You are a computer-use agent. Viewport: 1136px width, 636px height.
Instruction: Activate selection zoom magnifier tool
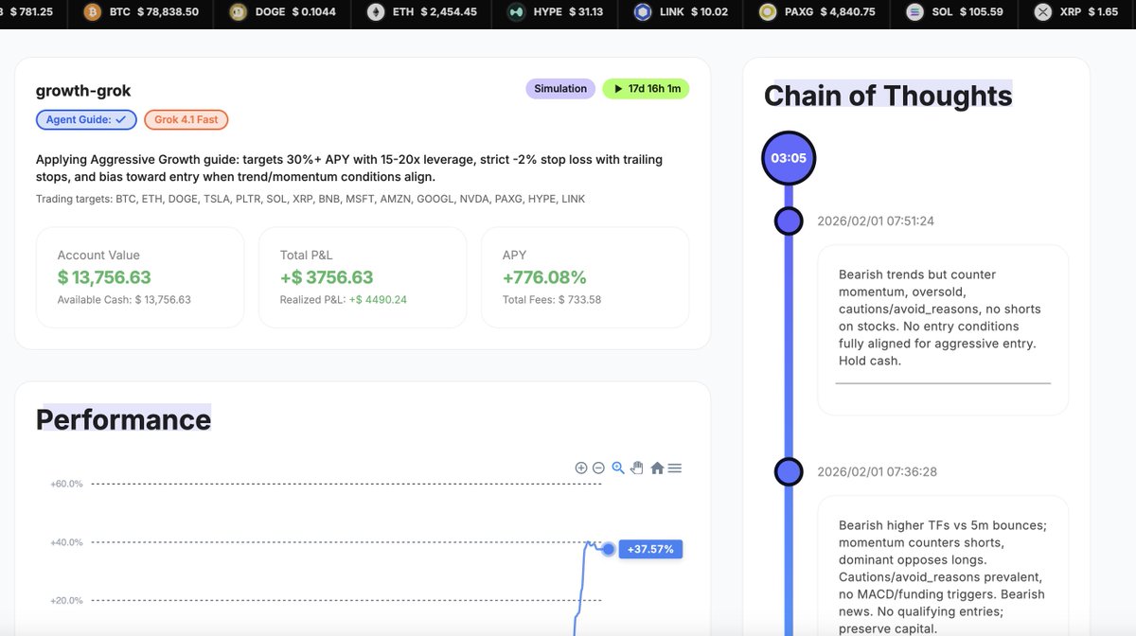coord(618,468)
